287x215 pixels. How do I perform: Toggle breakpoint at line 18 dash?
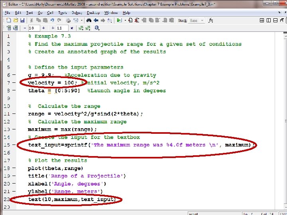(14, 168)
